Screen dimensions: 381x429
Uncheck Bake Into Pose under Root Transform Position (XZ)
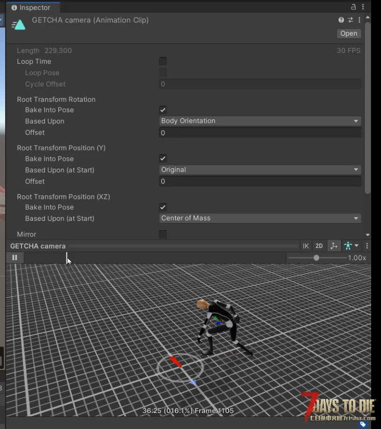pos(163,207)
